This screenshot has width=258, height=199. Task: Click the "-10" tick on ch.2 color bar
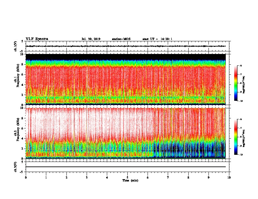click(241, 155)
